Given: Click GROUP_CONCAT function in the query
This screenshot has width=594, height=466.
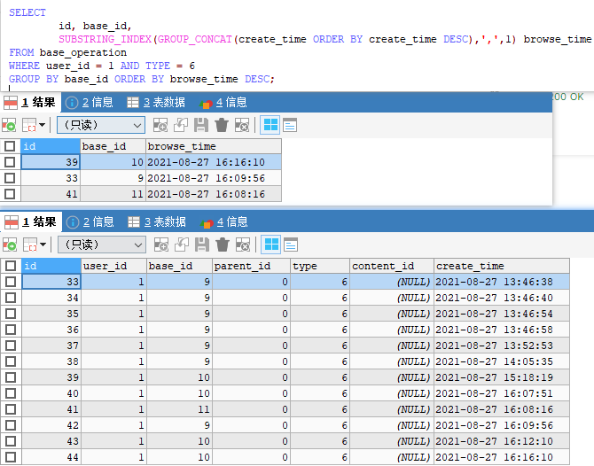Looking at the screenshot, I should point(195,39).
